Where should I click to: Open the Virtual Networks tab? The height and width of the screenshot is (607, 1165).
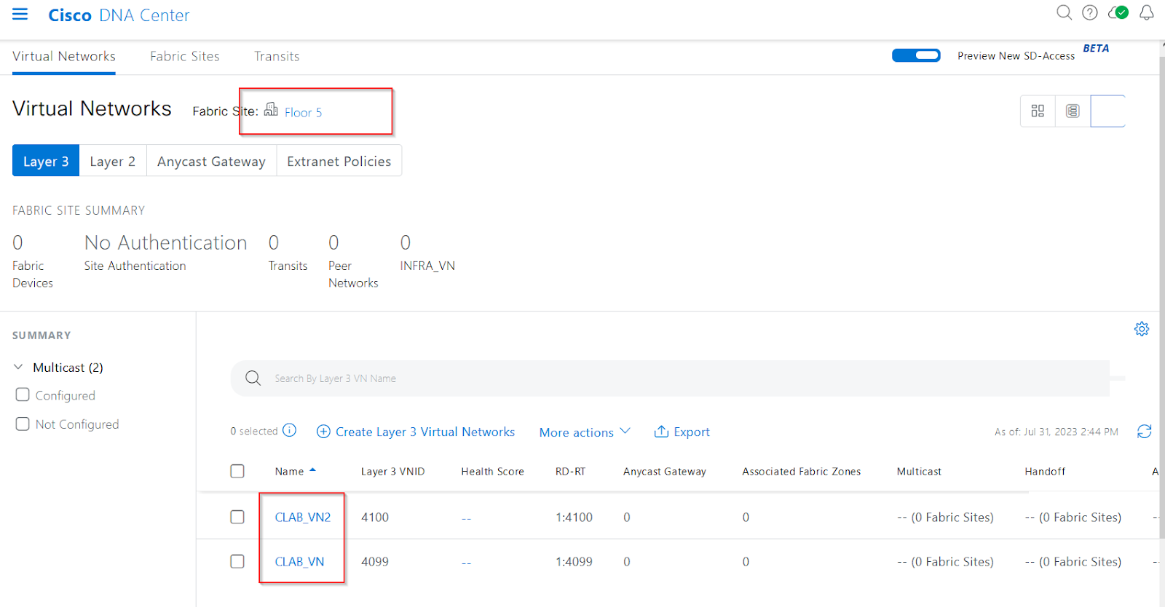click(x=64, y=56)
